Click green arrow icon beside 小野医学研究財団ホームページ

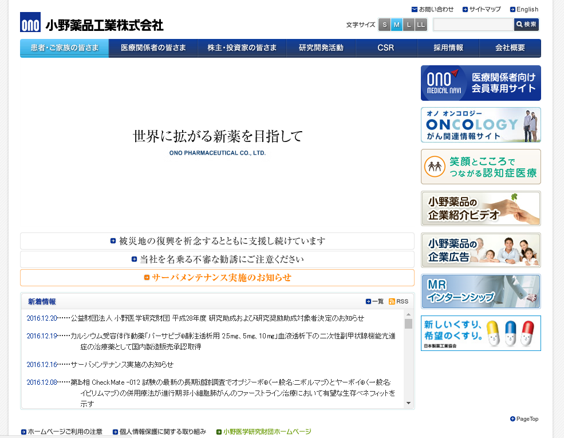219,432
